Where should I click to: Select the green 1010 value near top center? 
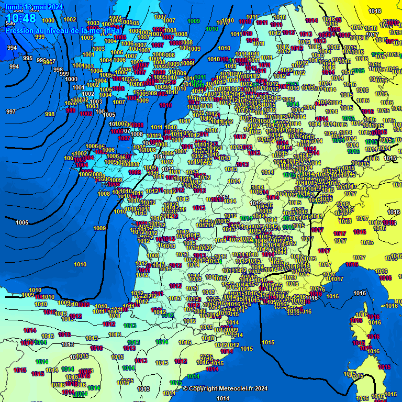click(x=212, y=29)
